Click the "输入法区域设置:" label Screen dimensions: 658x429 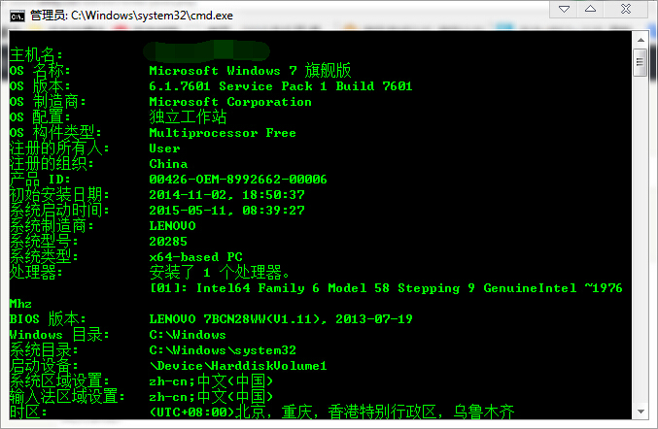coord(67,396)
